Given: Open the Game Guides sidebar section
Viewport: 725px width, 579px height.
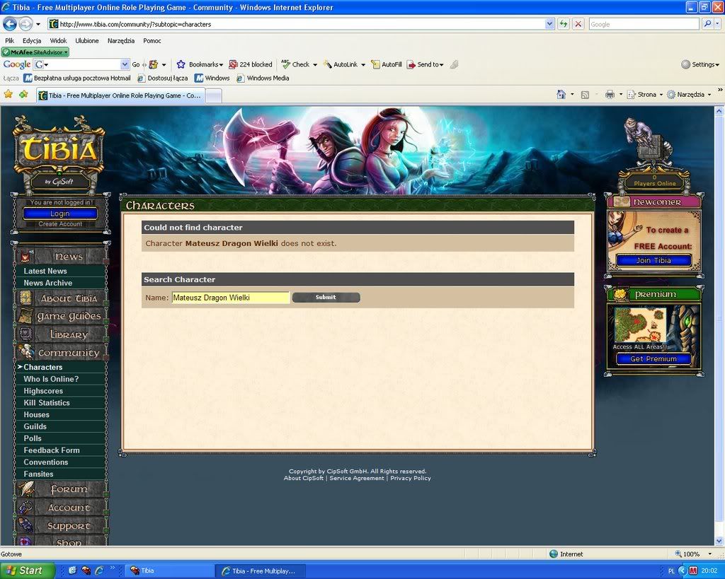Looking at the screenshot, I should pos(60,316).
